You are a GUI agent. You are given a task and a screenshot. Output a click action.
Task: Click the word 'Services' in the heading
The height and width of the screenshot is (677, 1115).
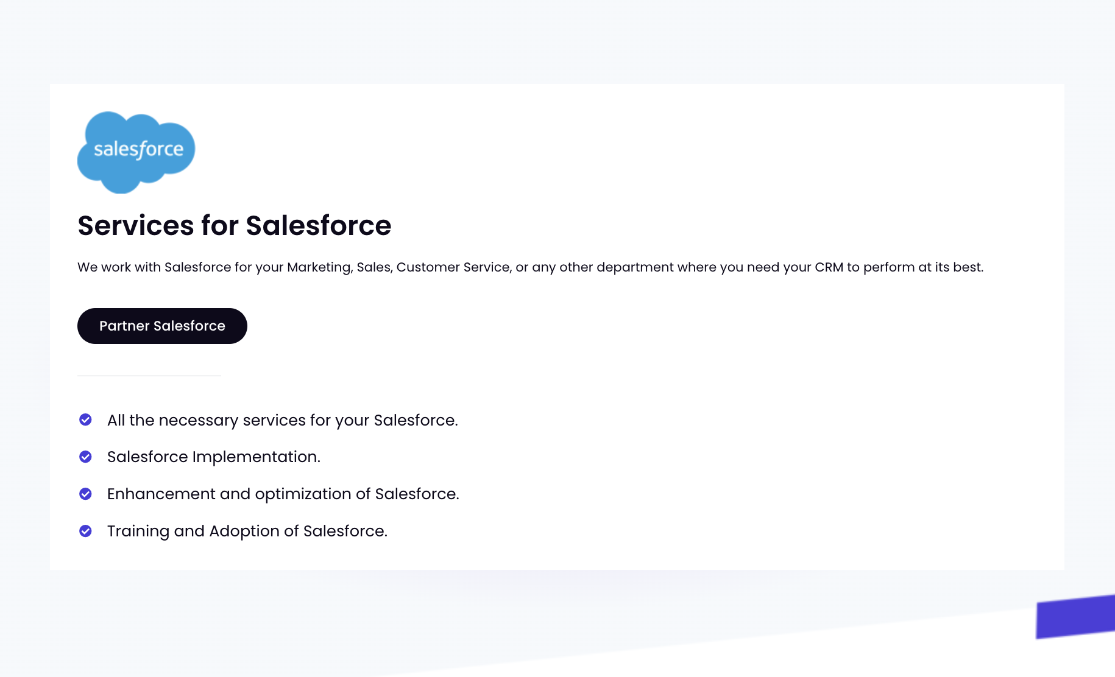click(x=136, y=225)
